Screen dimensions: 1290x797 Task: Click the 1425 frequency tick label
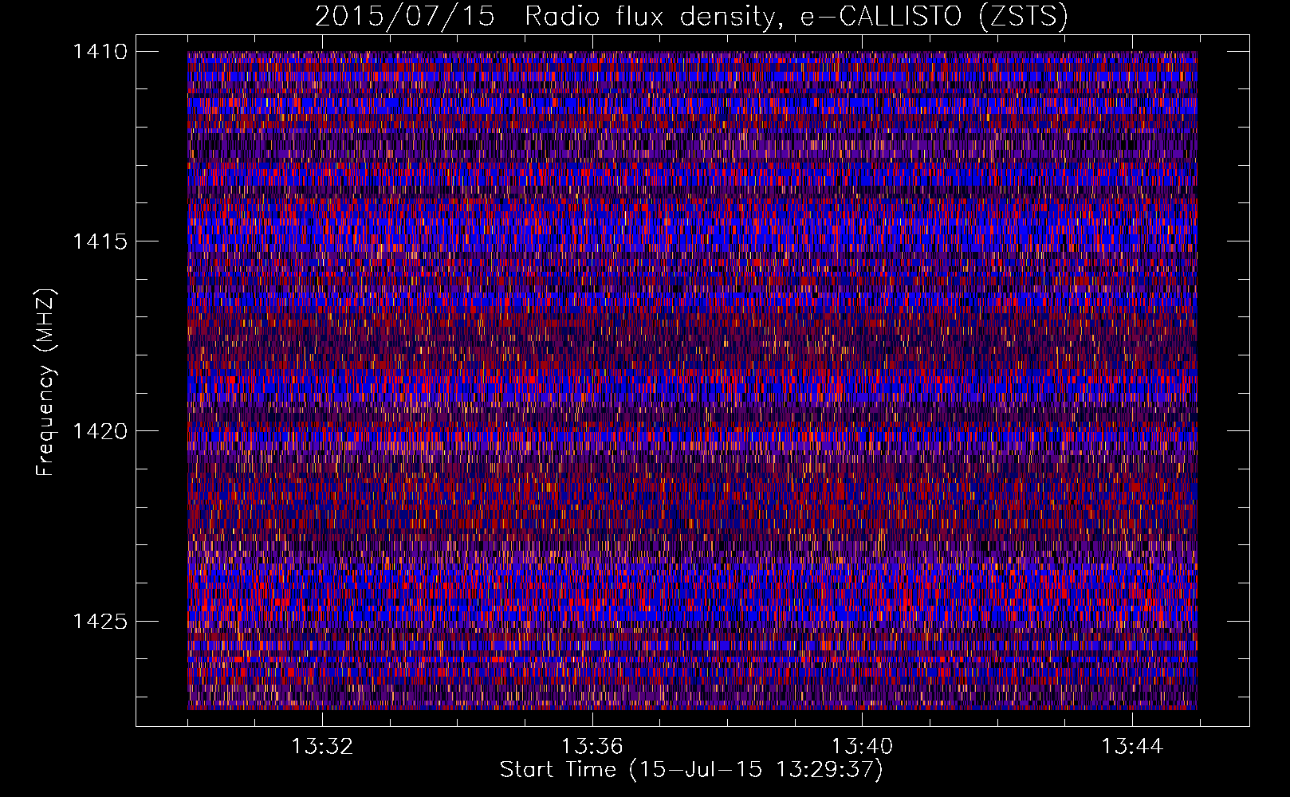[100, 621]
